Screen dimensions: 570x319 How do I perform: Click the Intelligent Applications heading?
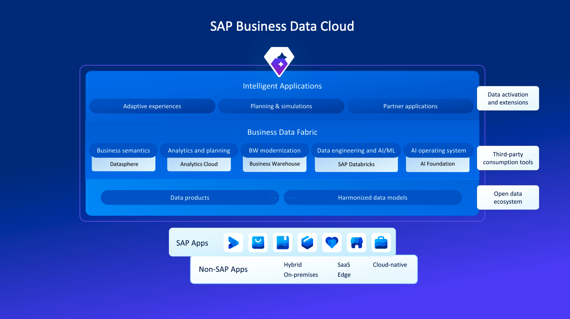pos(282,86)
